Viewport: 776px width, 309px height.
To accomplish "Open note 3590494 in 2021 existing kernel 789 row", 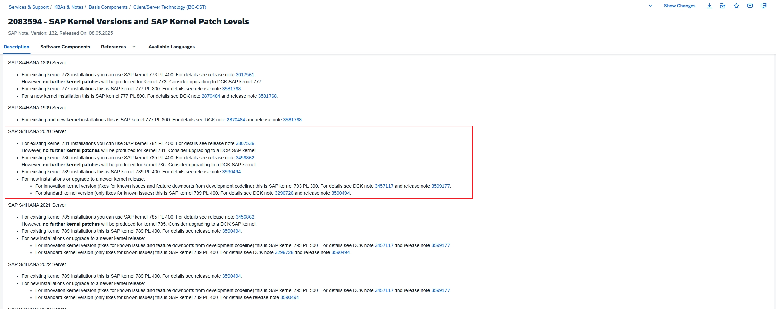I will (x=232, y=231).
